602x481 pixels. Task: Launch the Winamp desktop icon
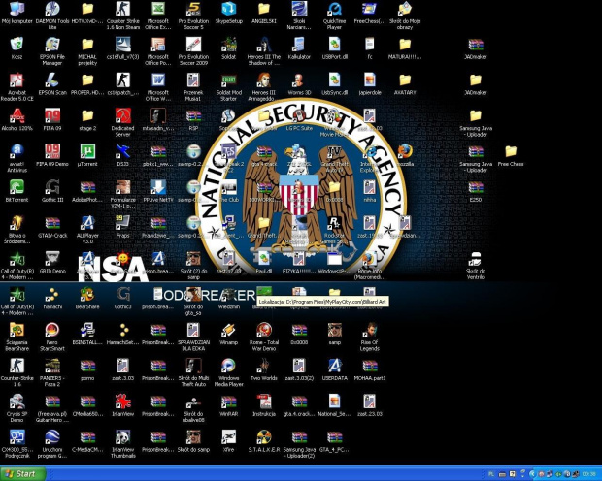[x=229, y=330]
